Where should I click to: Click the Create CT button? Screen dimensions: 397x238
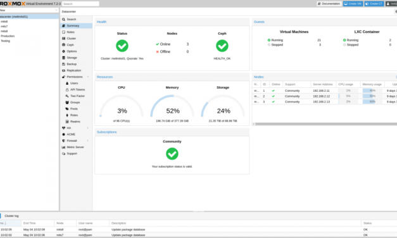point(374,4)
